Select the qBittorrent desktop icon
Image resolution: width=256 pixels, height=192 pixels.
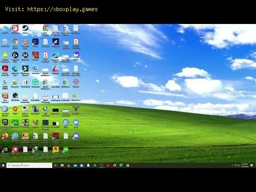(15, 137)
